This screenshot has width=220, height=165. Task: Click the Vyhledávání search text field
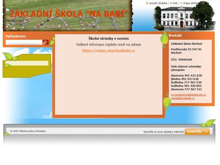pyautogui.click(x=24, y=42)
